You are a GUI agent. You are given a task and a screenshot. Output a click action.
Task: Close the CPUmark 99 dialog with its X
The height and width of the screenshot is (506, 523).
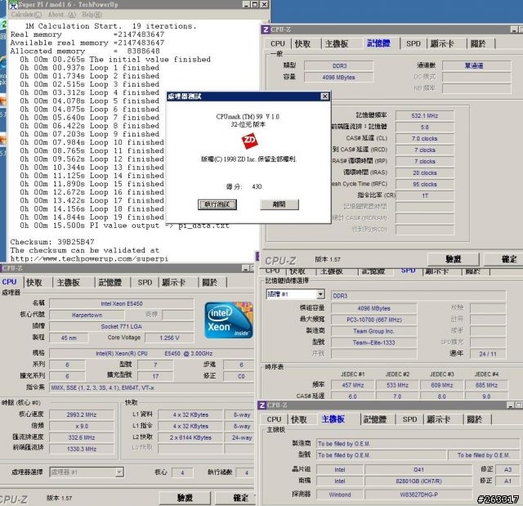tap(324, 96)
